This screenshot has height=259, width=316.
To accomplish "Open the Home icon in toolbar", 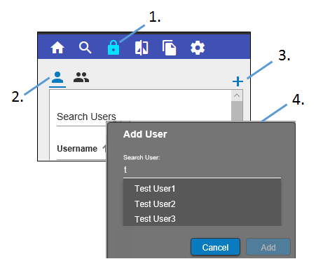I will (57, 48).
